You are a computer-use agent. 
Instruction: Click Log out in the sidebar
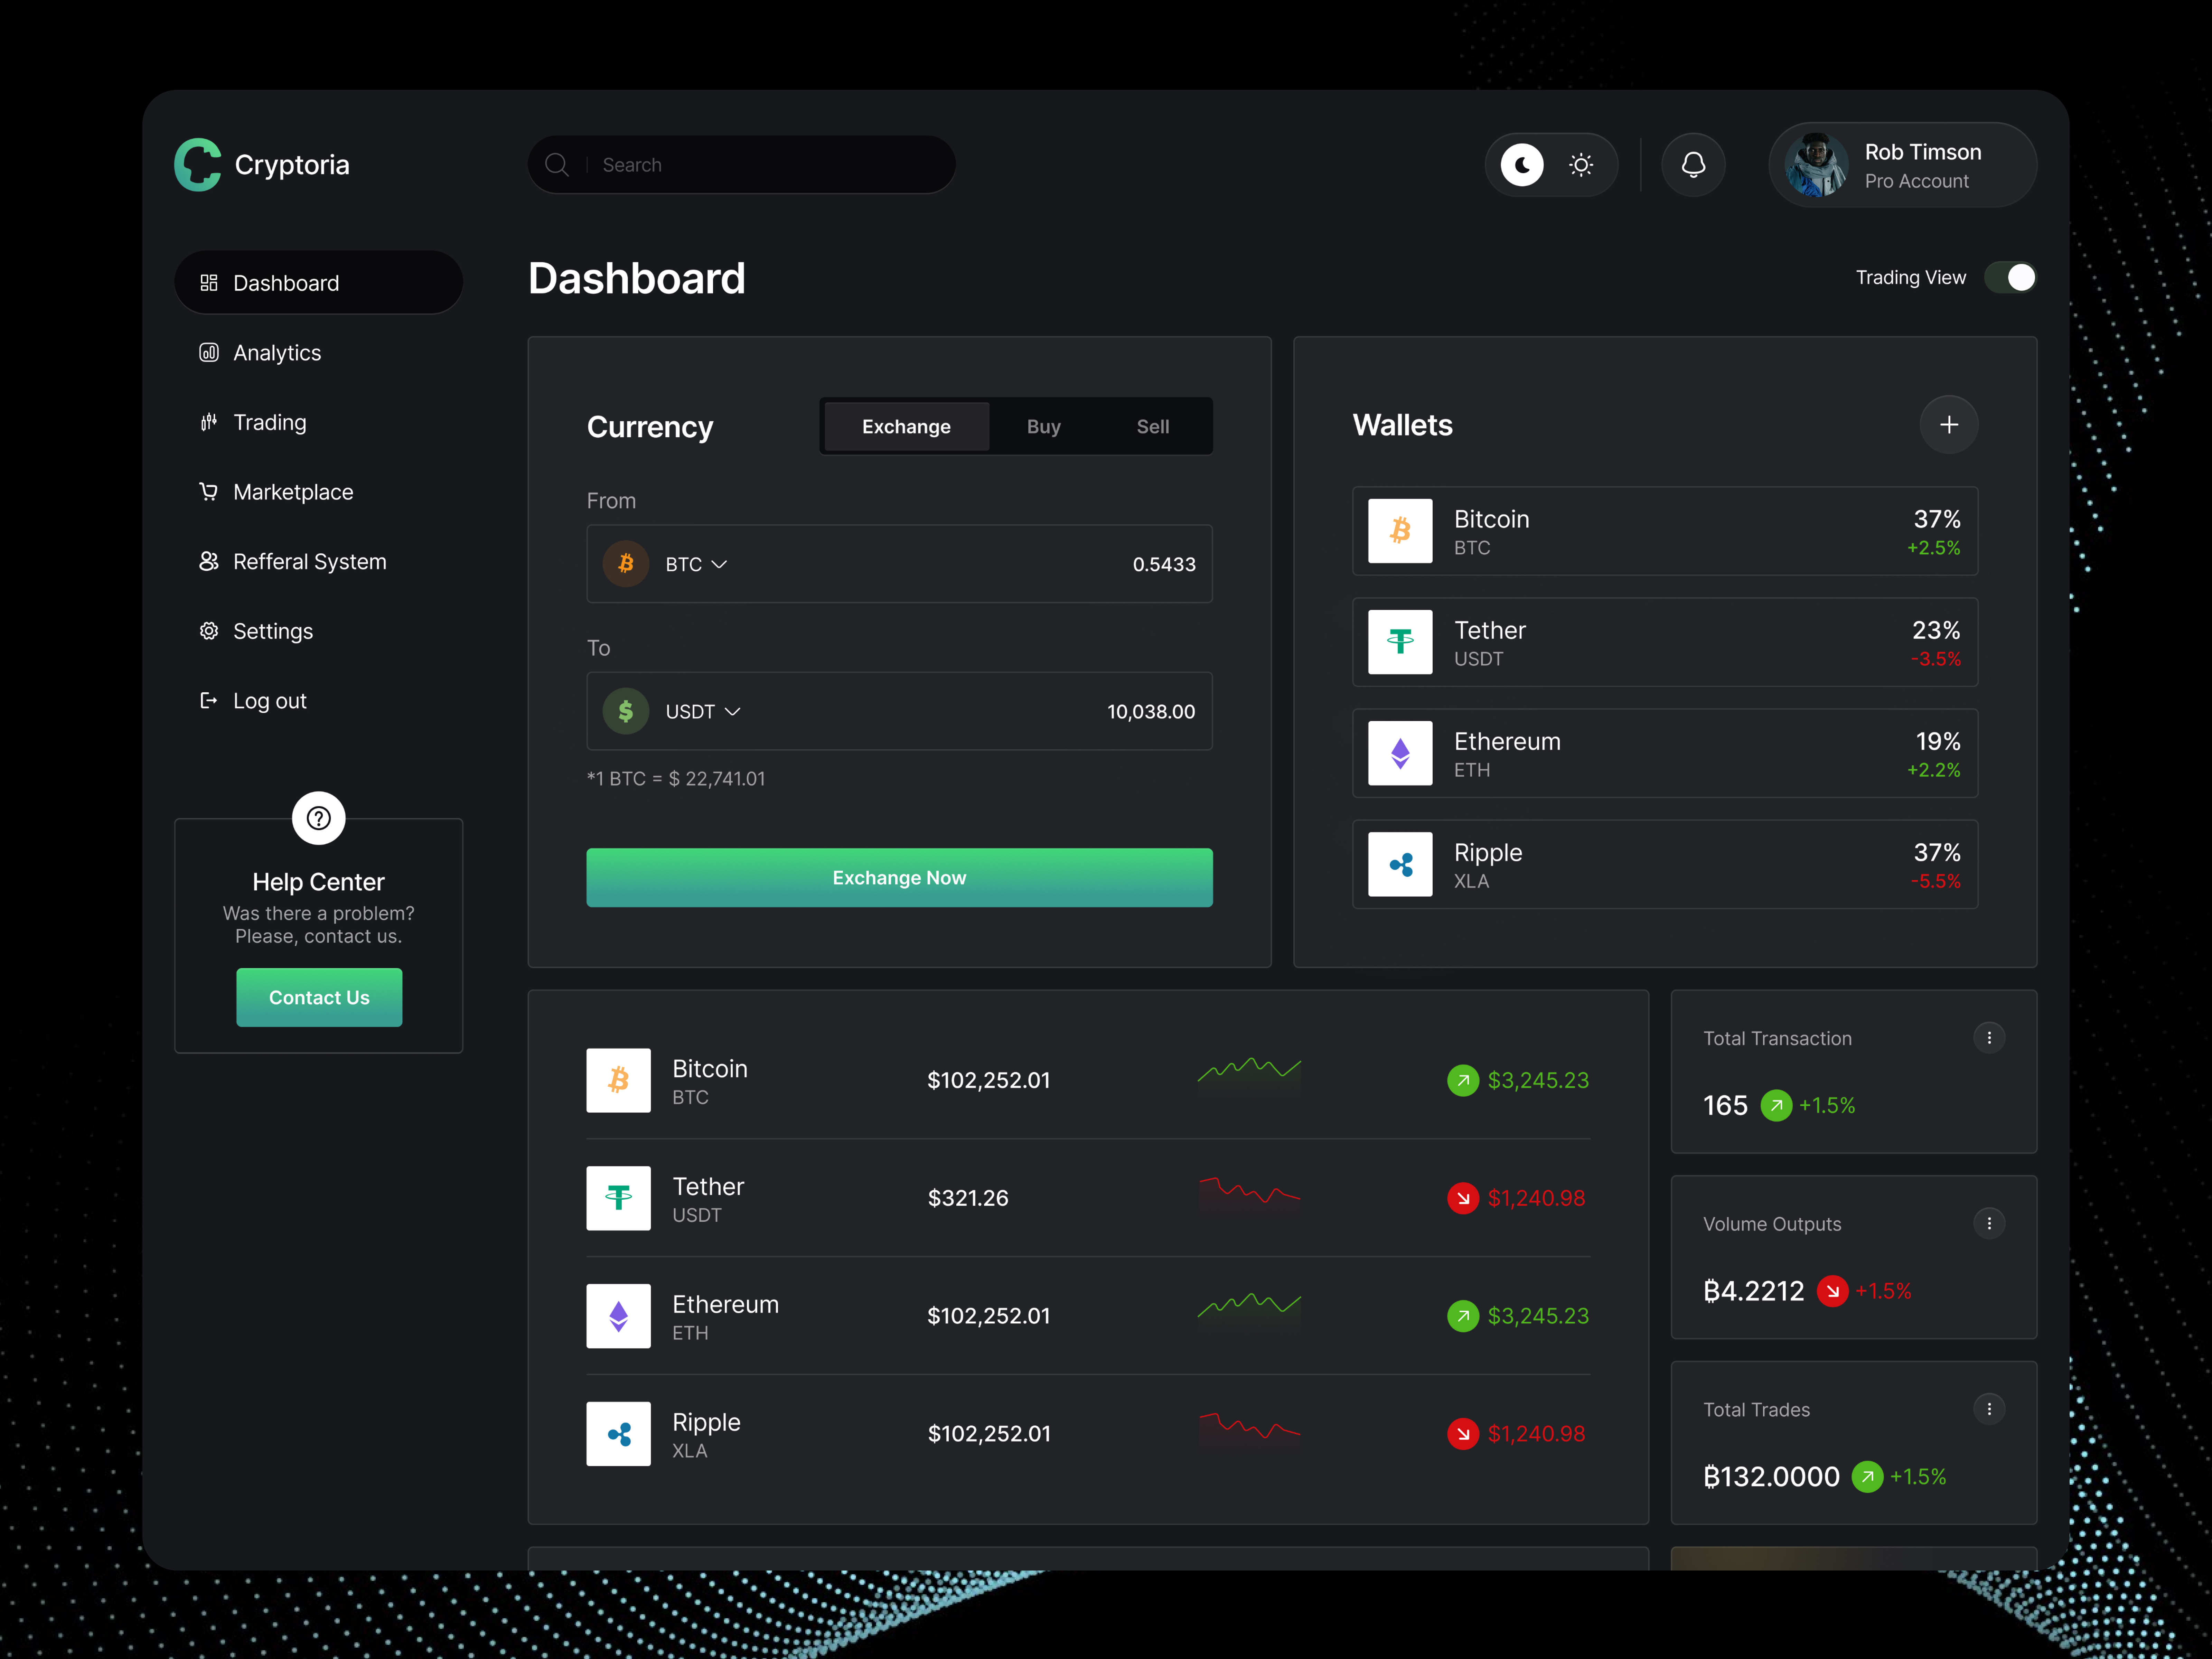tap(253, 701)
